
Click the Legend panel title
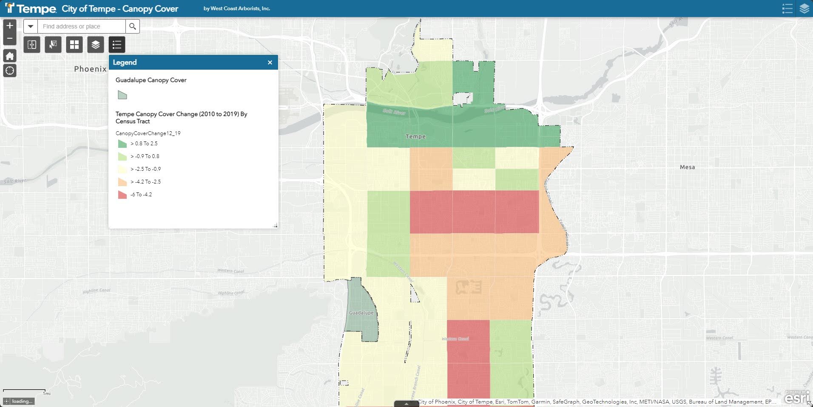tap(125, 62)
